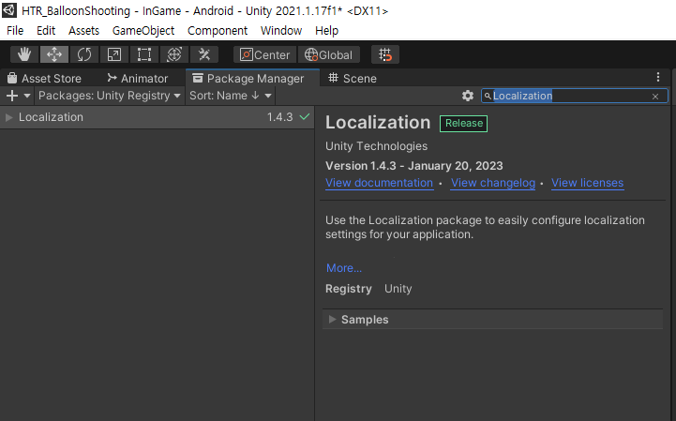Click the installed checkmark on Localization
Screen dimensions: 676x421
pos(305,116)
